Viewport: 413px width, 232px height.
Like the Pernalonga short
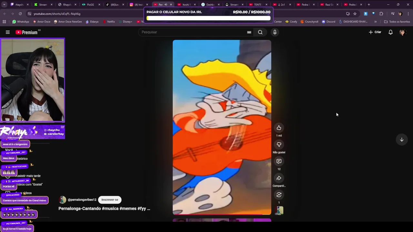(x=279, y=128)
